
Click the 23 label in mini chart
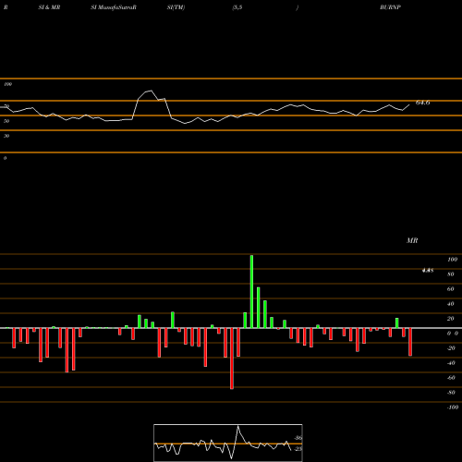(298, 449)
